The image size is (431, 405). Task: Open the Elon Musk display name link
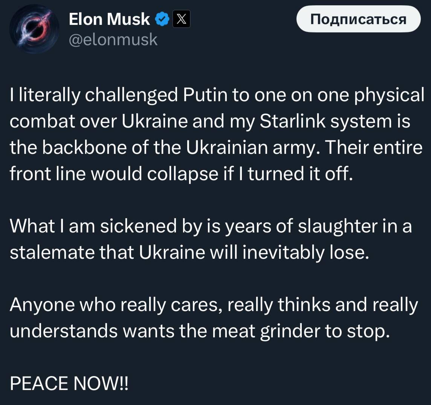click(x=109, y=19)
